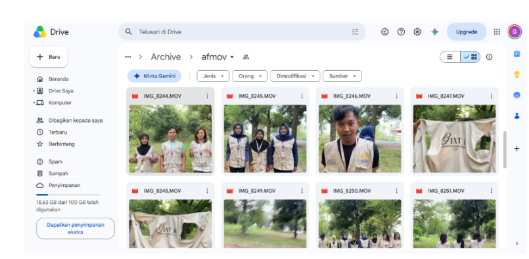Open the Help question mark icon
529x259 pixels.
click(x=401, y=32)
